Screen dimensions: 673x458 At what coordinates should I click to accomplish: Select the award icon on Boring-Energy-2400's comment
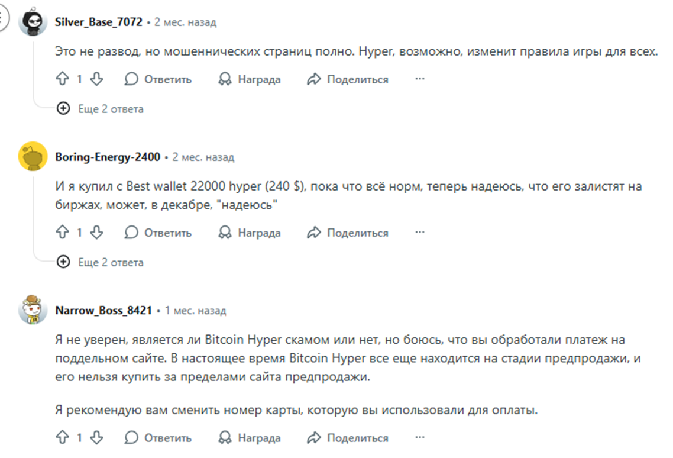[x=224, y=233]
